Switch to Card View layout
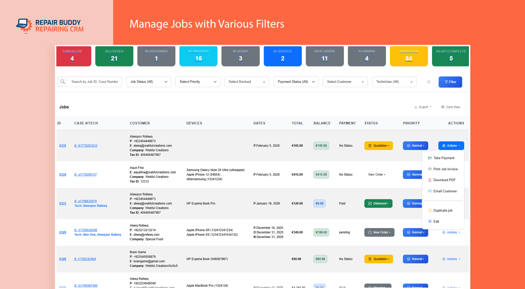525x289 pixels. click(x=451, y=107)
